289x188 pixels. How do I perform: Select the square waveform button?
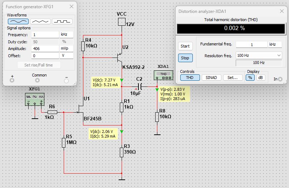coord(62,21)
